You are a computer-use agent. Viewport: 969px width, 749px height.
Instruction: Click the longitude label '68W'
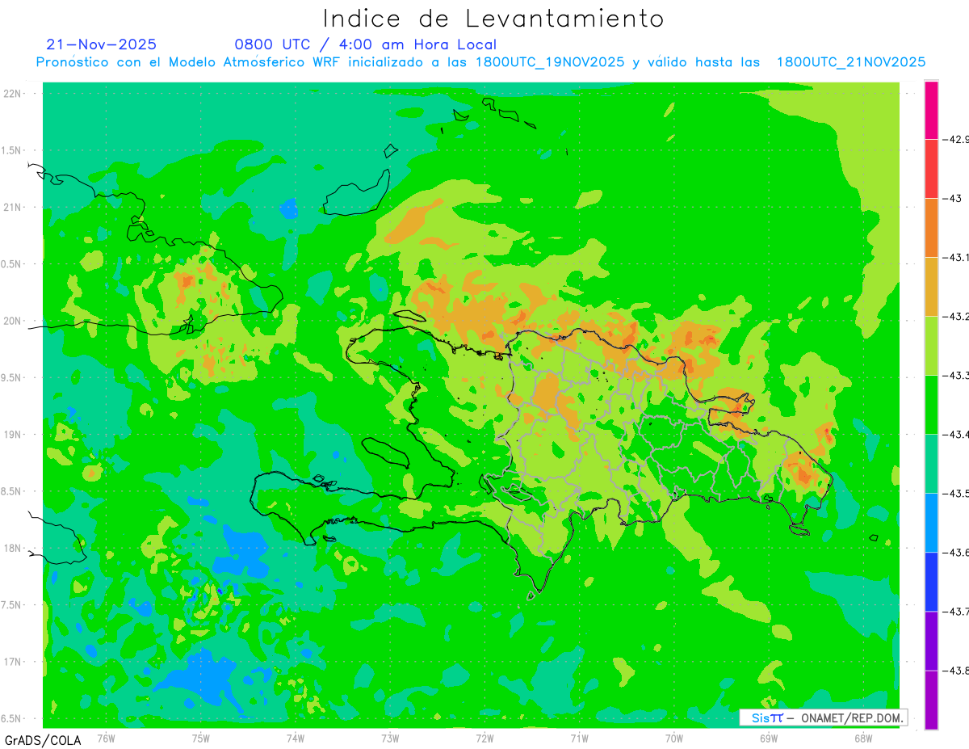(x=863, y=738)
